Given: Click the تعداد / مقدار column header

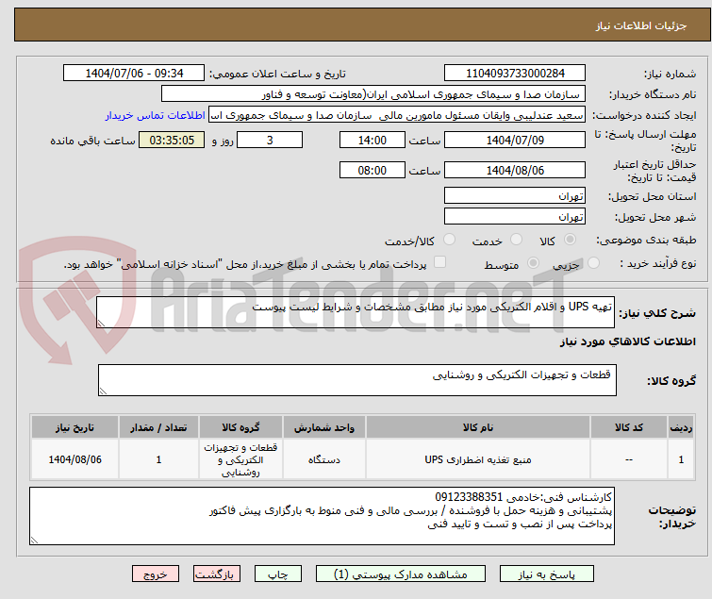Looking at the screenshot, I should coord(158,427).
